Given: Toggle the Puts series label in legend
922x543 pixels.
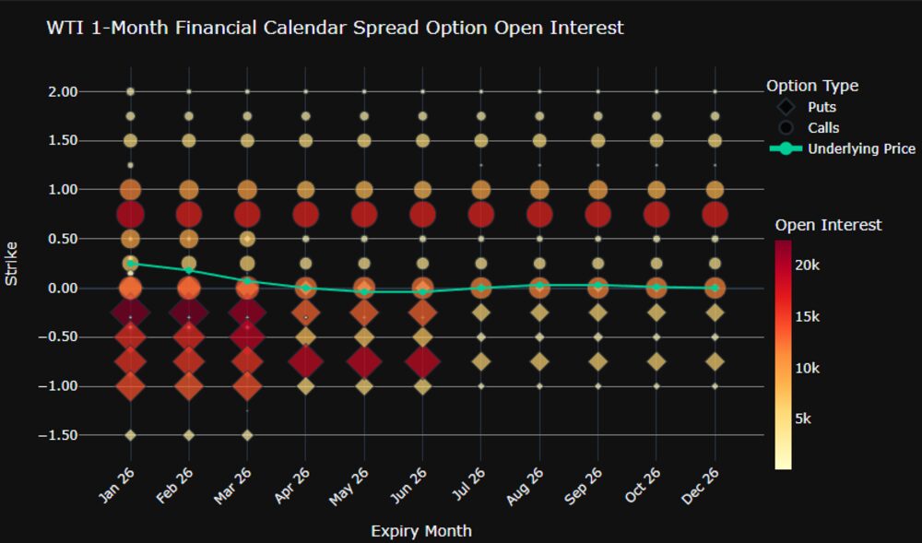Looking at the screenshot, I should point(822,107).
